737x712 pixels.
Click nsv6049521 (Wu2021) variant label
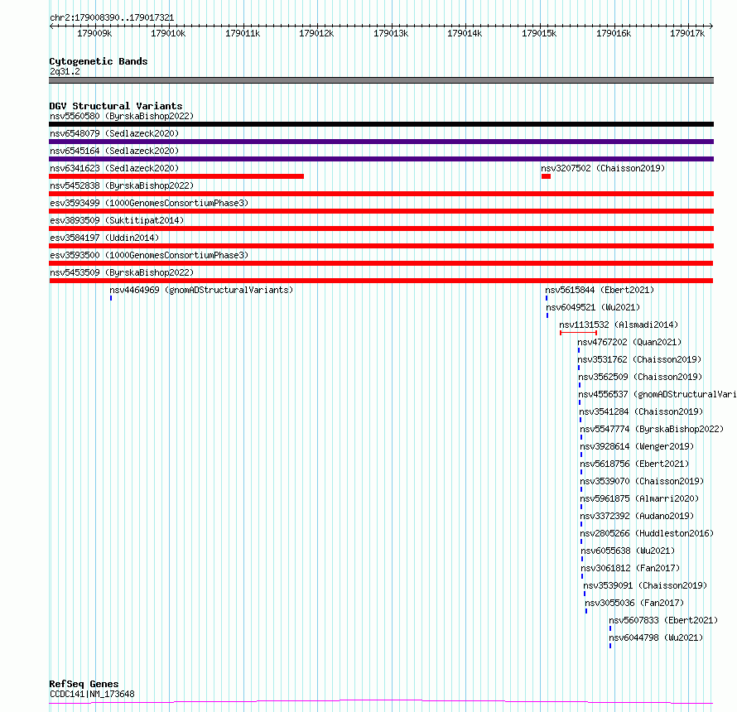point(593,307)
